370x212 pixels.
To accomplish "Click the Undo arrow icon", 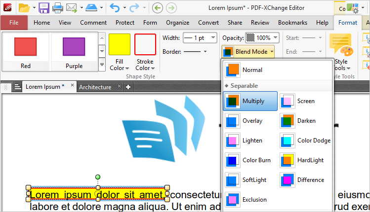I will coord(115,7).
